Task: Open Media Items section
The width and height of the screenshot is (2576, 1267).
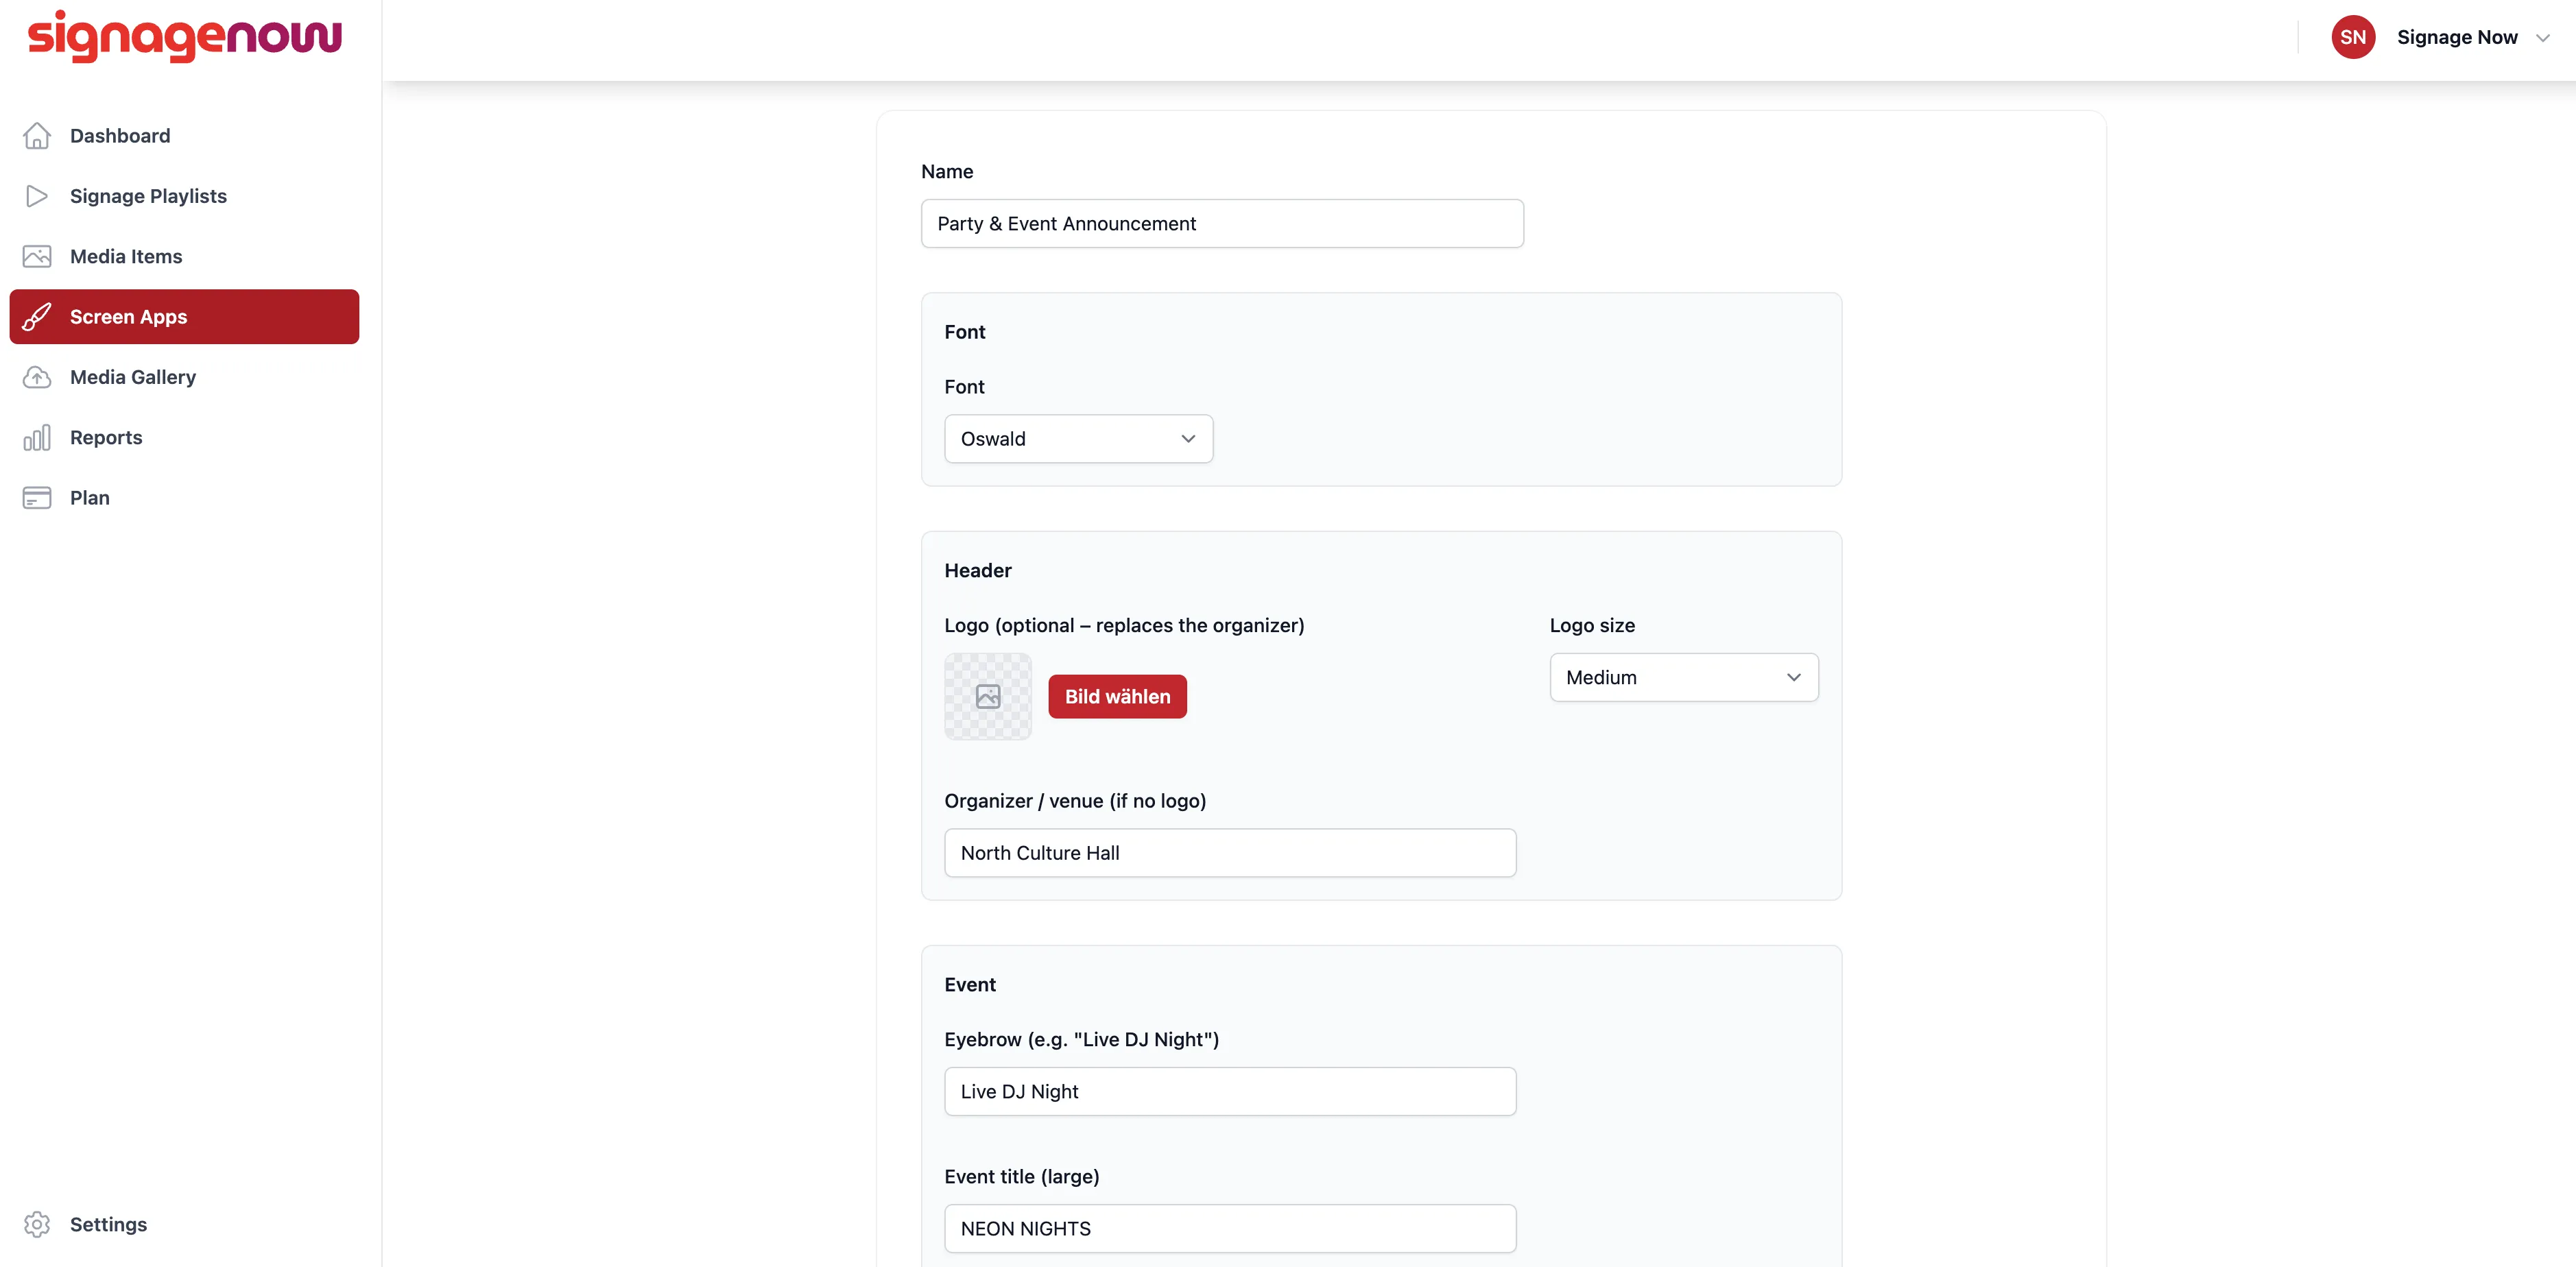Action: click(x=184, y=256)
